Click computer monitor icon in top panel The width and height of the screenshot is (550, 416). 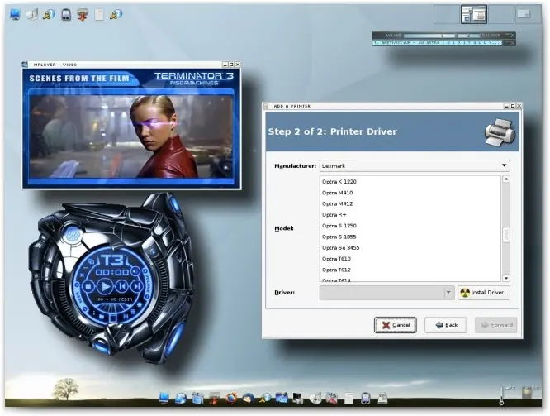15,14
